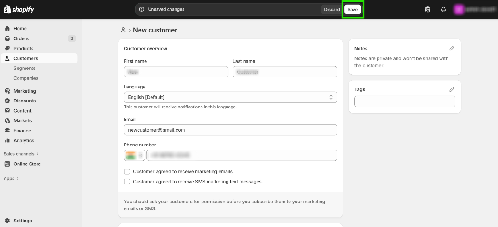Click the Shopify logo in top bar

coord(19,9)
